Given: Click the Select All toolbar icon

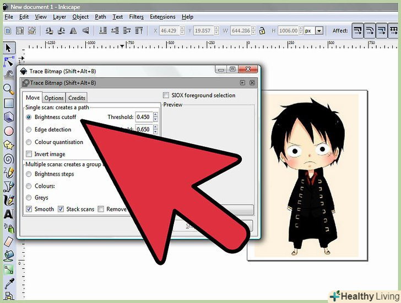Looking at the screenshot, I should click(8, 31).
